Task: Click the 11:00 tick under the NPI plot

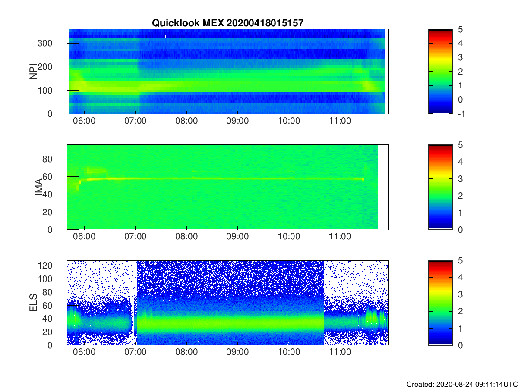Action: pyautogui.click(x=340, y=122)
